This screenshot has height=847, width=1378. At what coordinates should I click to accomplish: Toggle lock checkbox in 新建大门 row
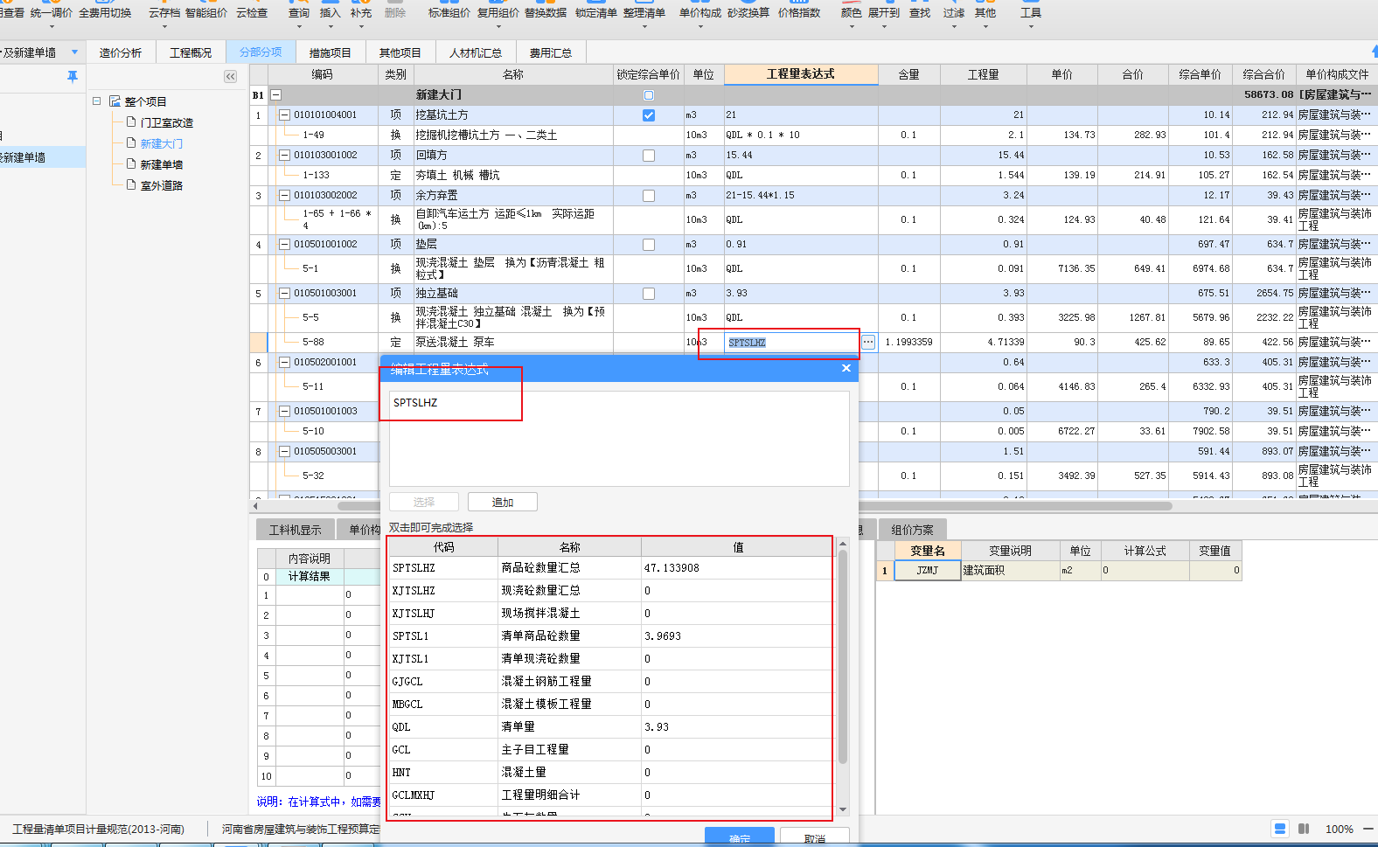(x=648, y=94)
